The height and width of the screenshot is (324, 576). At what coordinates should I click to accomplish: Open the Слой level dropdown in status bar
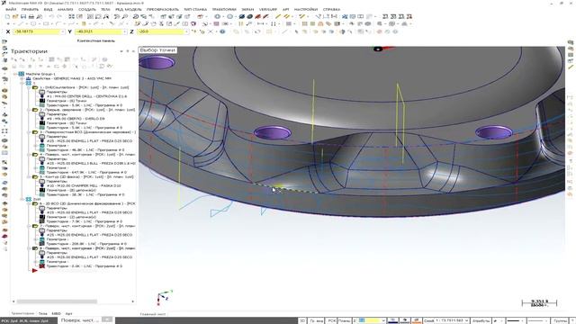(x=466, y=320)
